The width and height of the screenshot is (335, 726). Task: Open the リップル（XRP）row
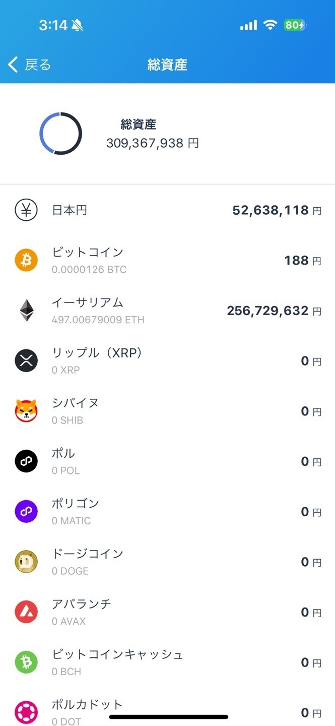pos(167,360)
